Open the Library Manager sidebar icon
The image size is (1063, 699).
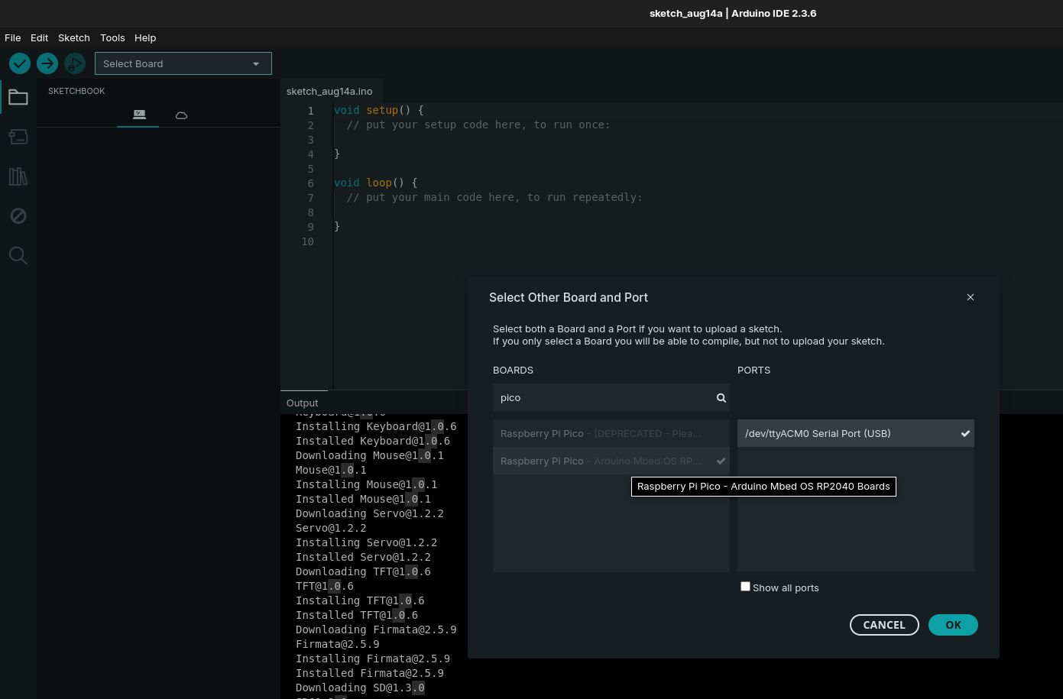(18, 176)
